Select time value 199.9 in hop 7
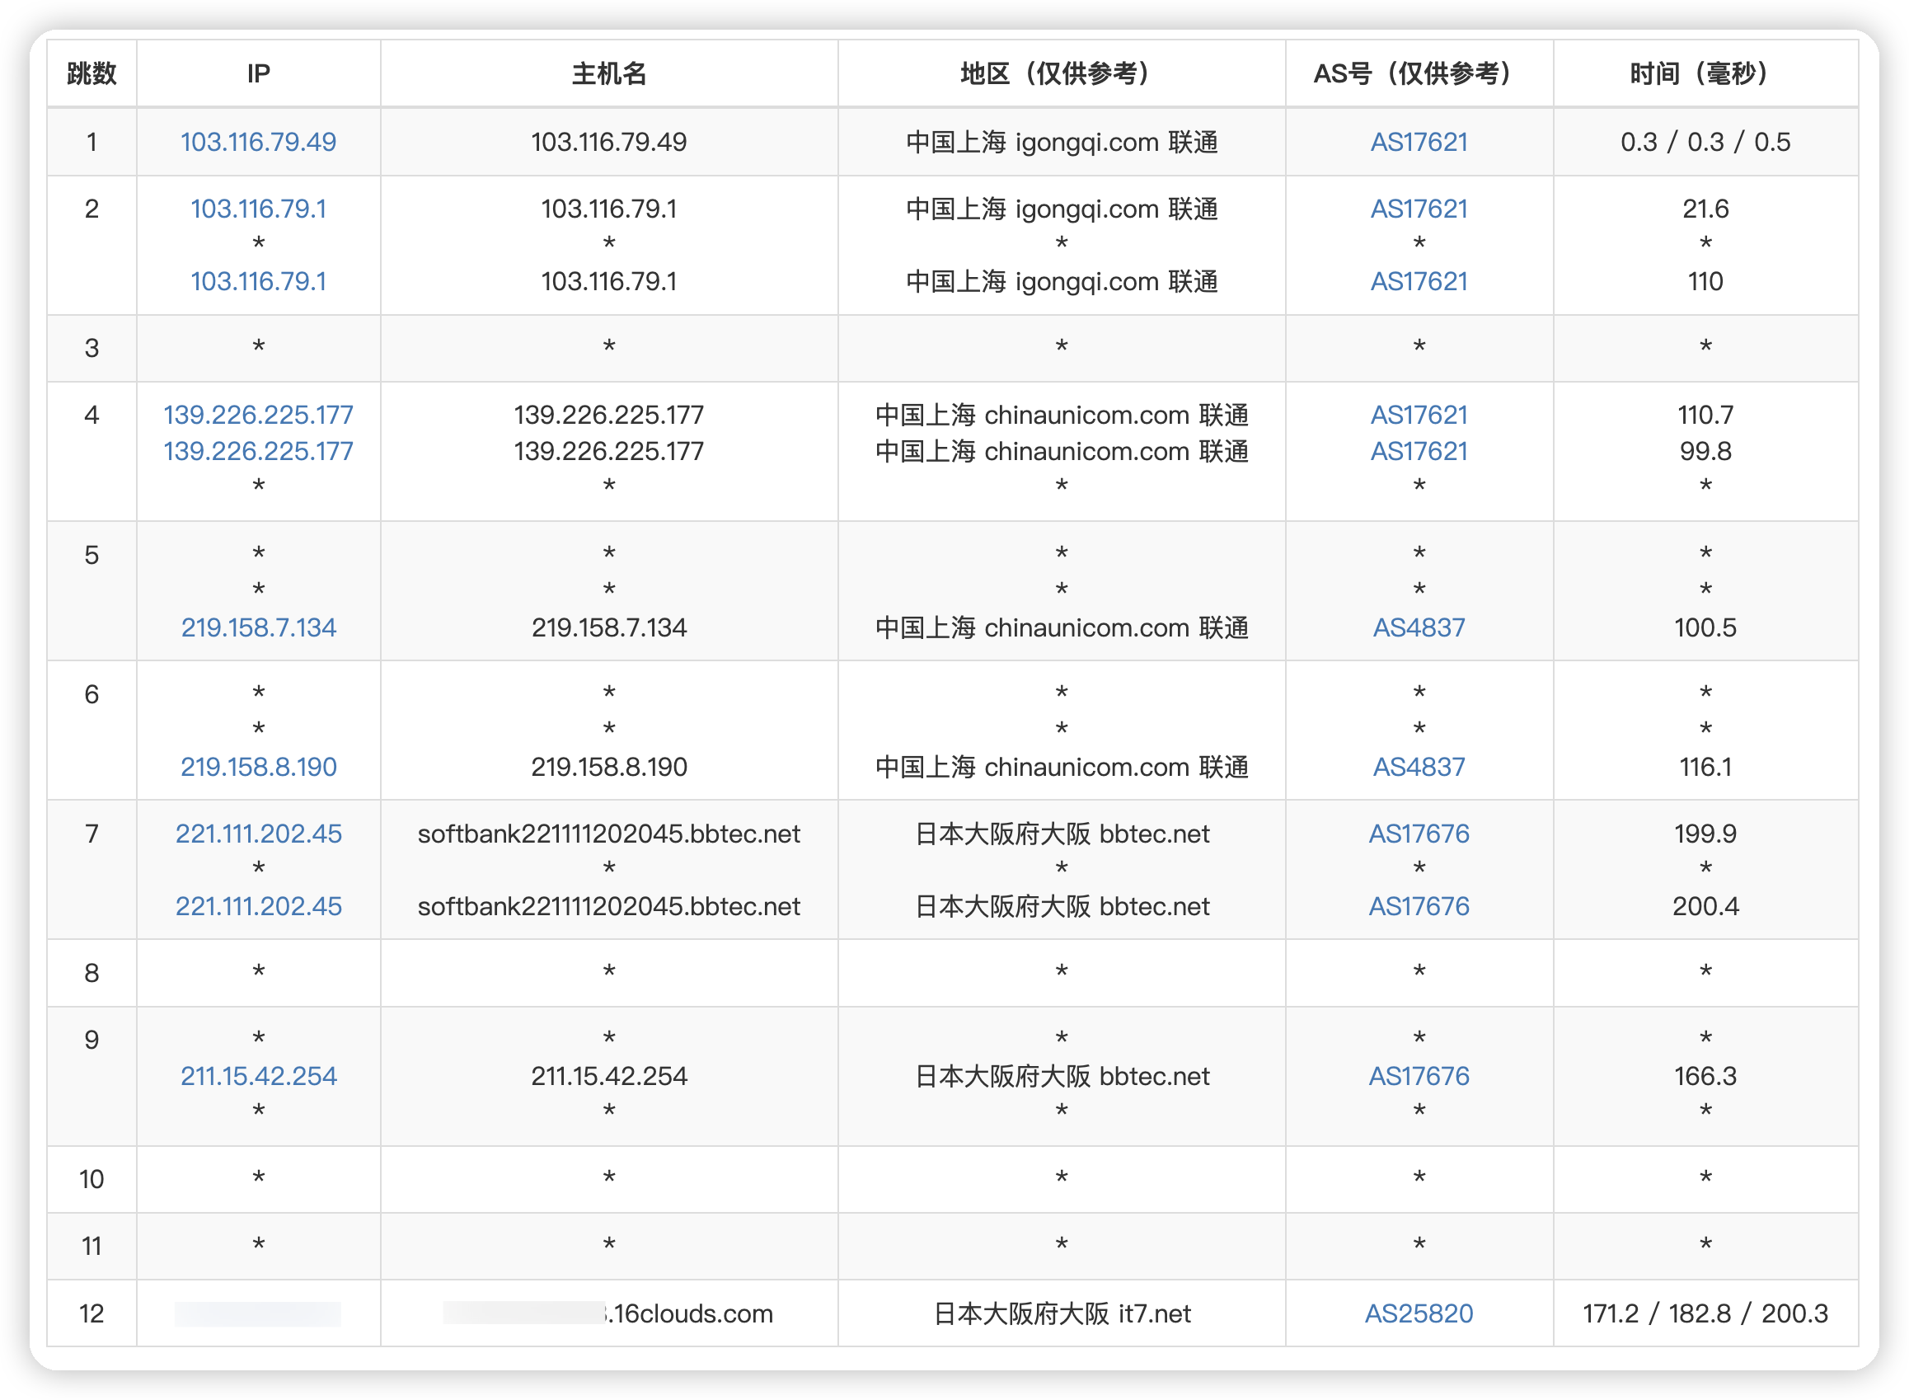Viewport: 1909px width, 1400px height. (1705, 833)
